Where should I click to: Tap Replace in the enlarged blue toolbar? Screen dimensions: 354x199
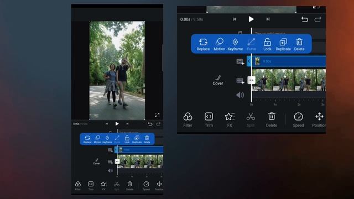203,44
